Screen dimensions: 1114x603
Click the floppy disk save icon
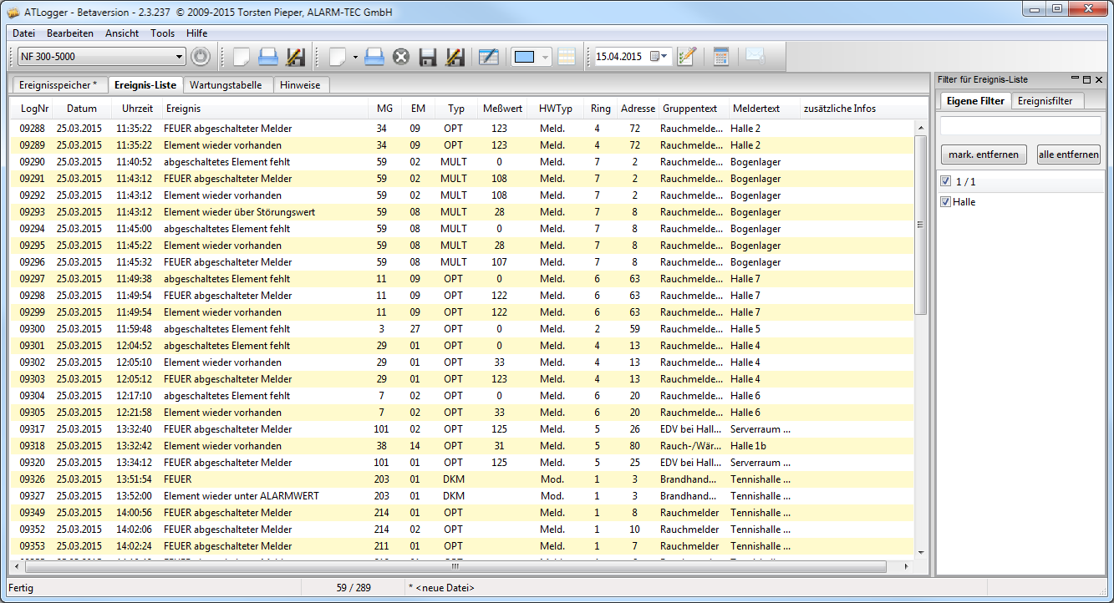coord(428,57)
